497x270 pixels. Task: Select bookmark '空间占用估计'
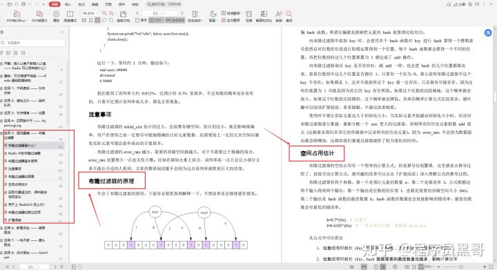[18, 184]
